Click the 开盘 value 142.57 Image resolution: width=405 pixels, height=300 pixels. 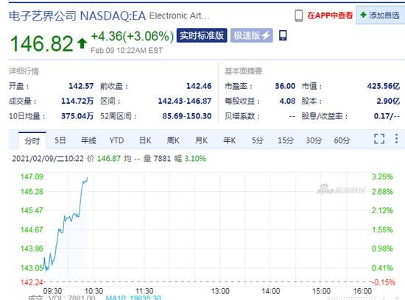81,86
